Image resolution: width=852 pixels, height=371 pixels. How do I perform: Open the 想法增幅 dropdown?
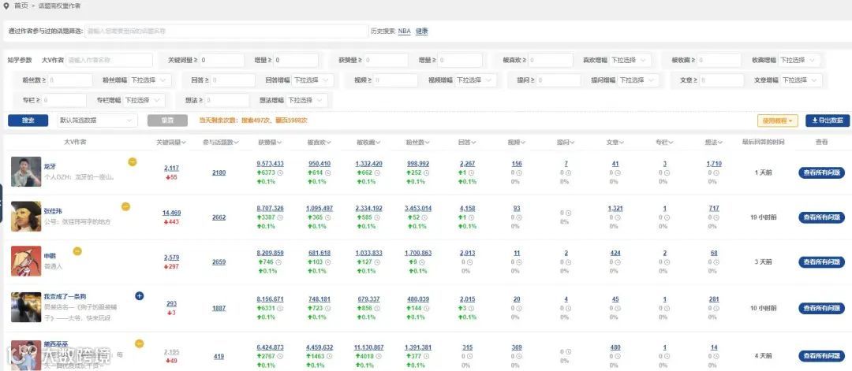coord(306,100)
